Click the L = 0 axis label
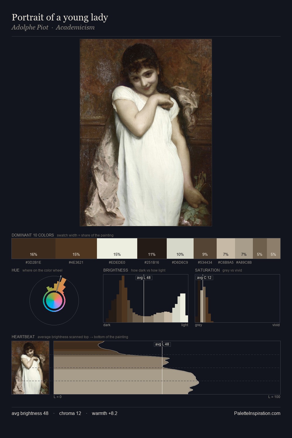292x438 pixels. (58, 397)
